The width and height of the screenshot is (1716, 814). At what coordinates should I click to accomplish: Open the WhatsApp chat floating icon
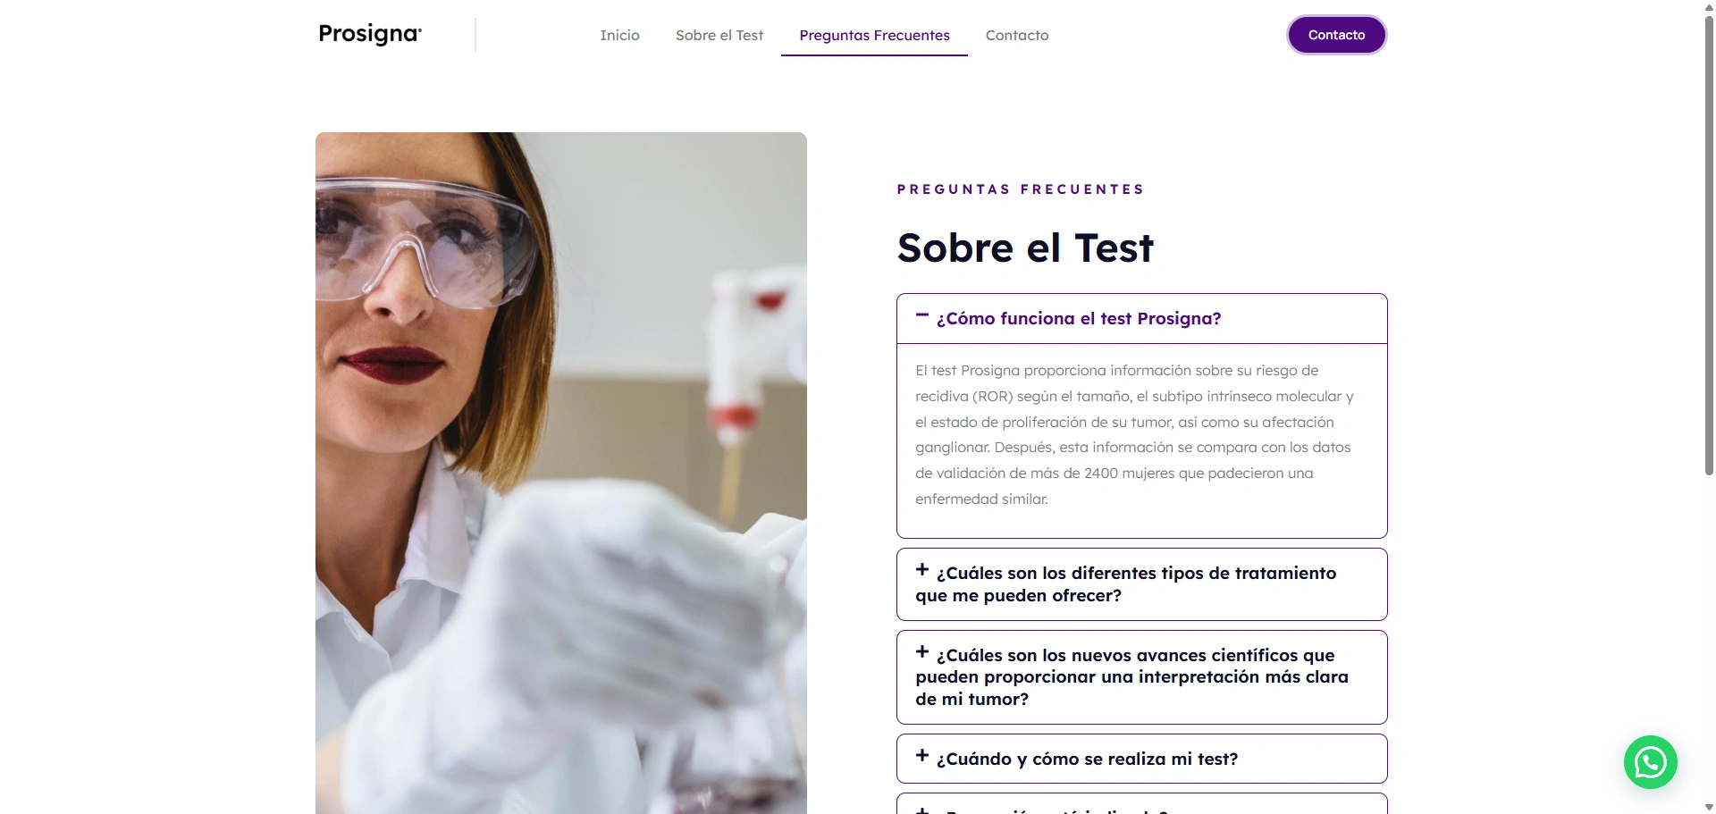pyautogui.click(x=1650, y=762)
